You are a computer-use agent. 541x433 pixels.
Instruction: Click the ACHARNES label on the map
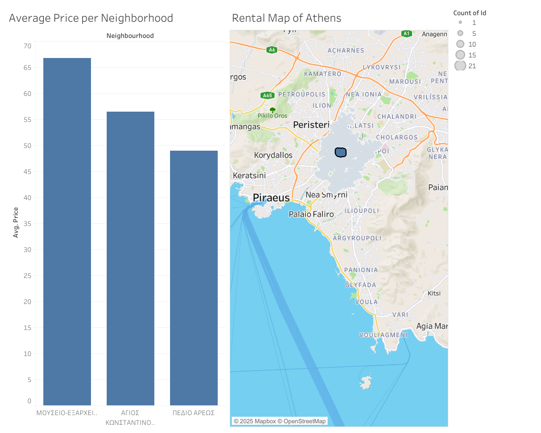346,51
